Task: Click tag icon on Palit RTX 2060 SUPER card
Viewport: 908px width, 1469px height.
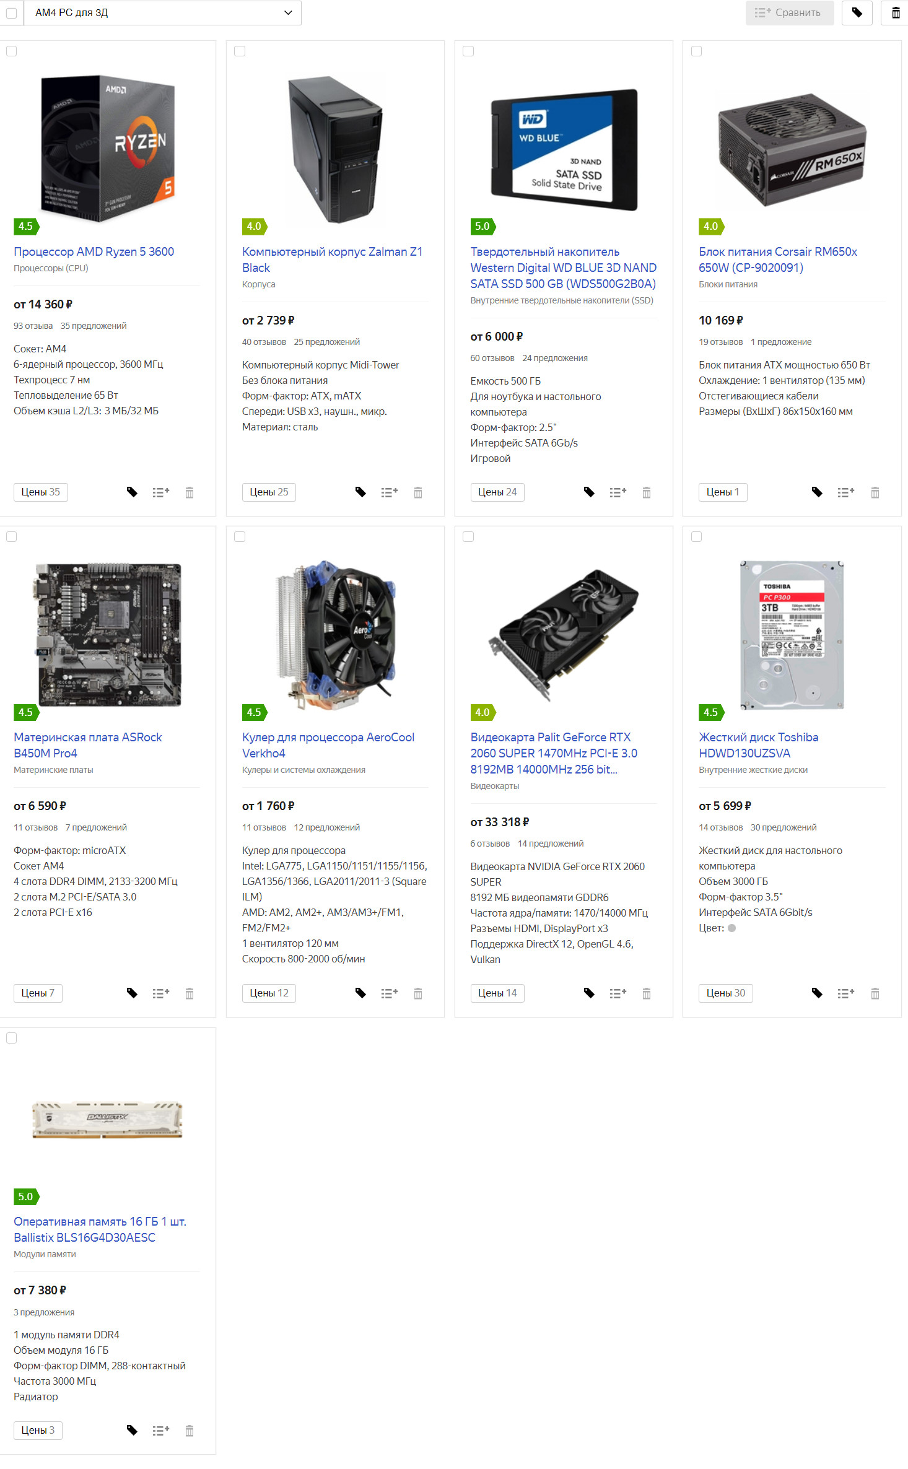Action: [589, 993]
